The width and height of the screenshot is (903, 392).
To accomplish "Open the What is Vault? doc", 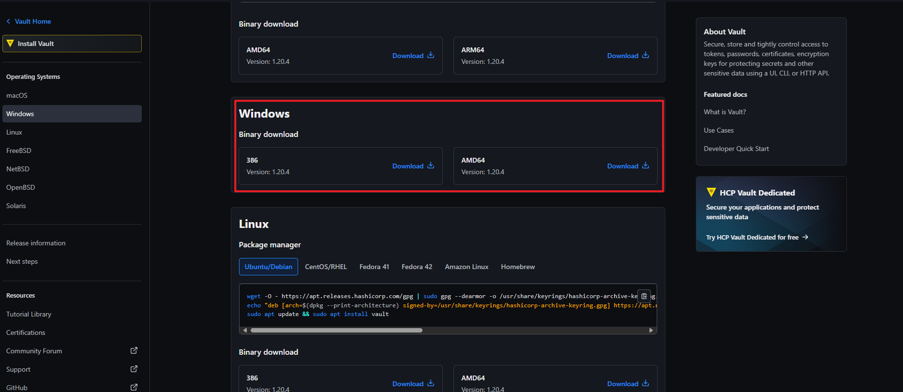I will (724, 112).
